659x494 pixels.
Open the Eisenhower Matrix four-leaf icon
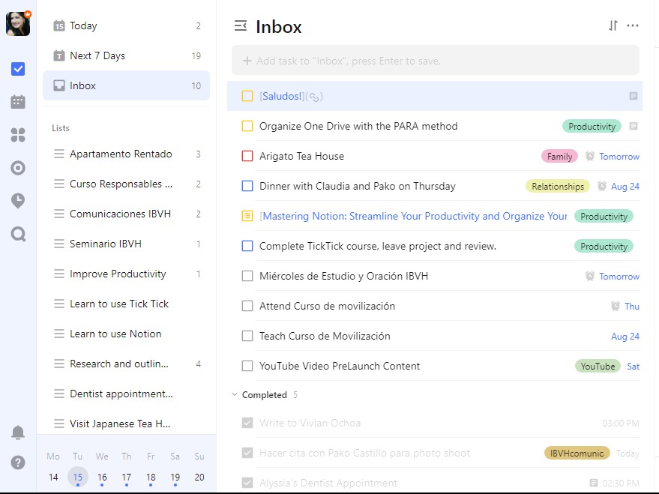(18, 135)
